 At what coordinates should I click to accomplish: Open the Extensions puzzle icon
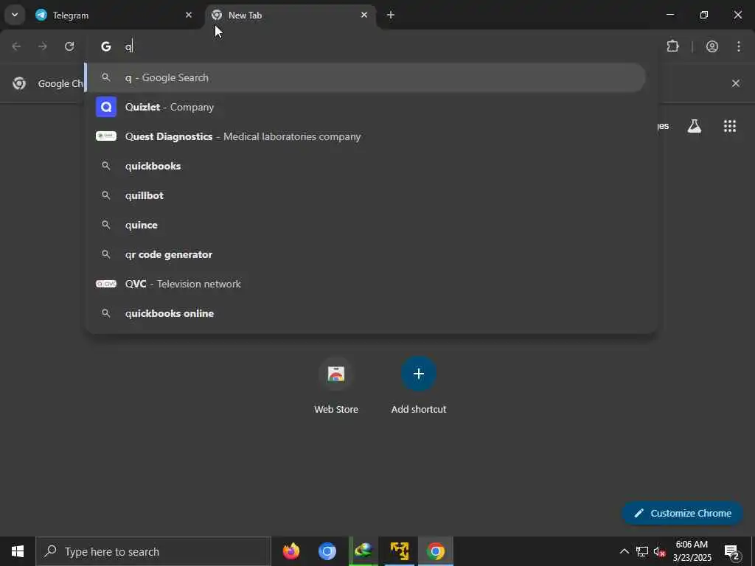(x=672, y=46)
